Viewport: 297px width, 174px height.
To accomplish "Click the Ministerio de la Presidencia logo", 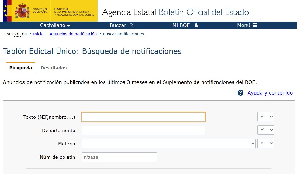I will 74,12.
